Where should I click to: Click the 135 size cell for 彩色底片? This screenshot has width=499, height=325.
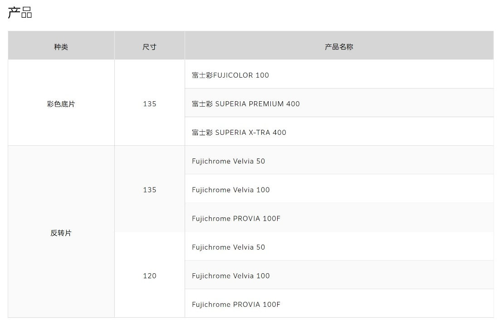149,104
